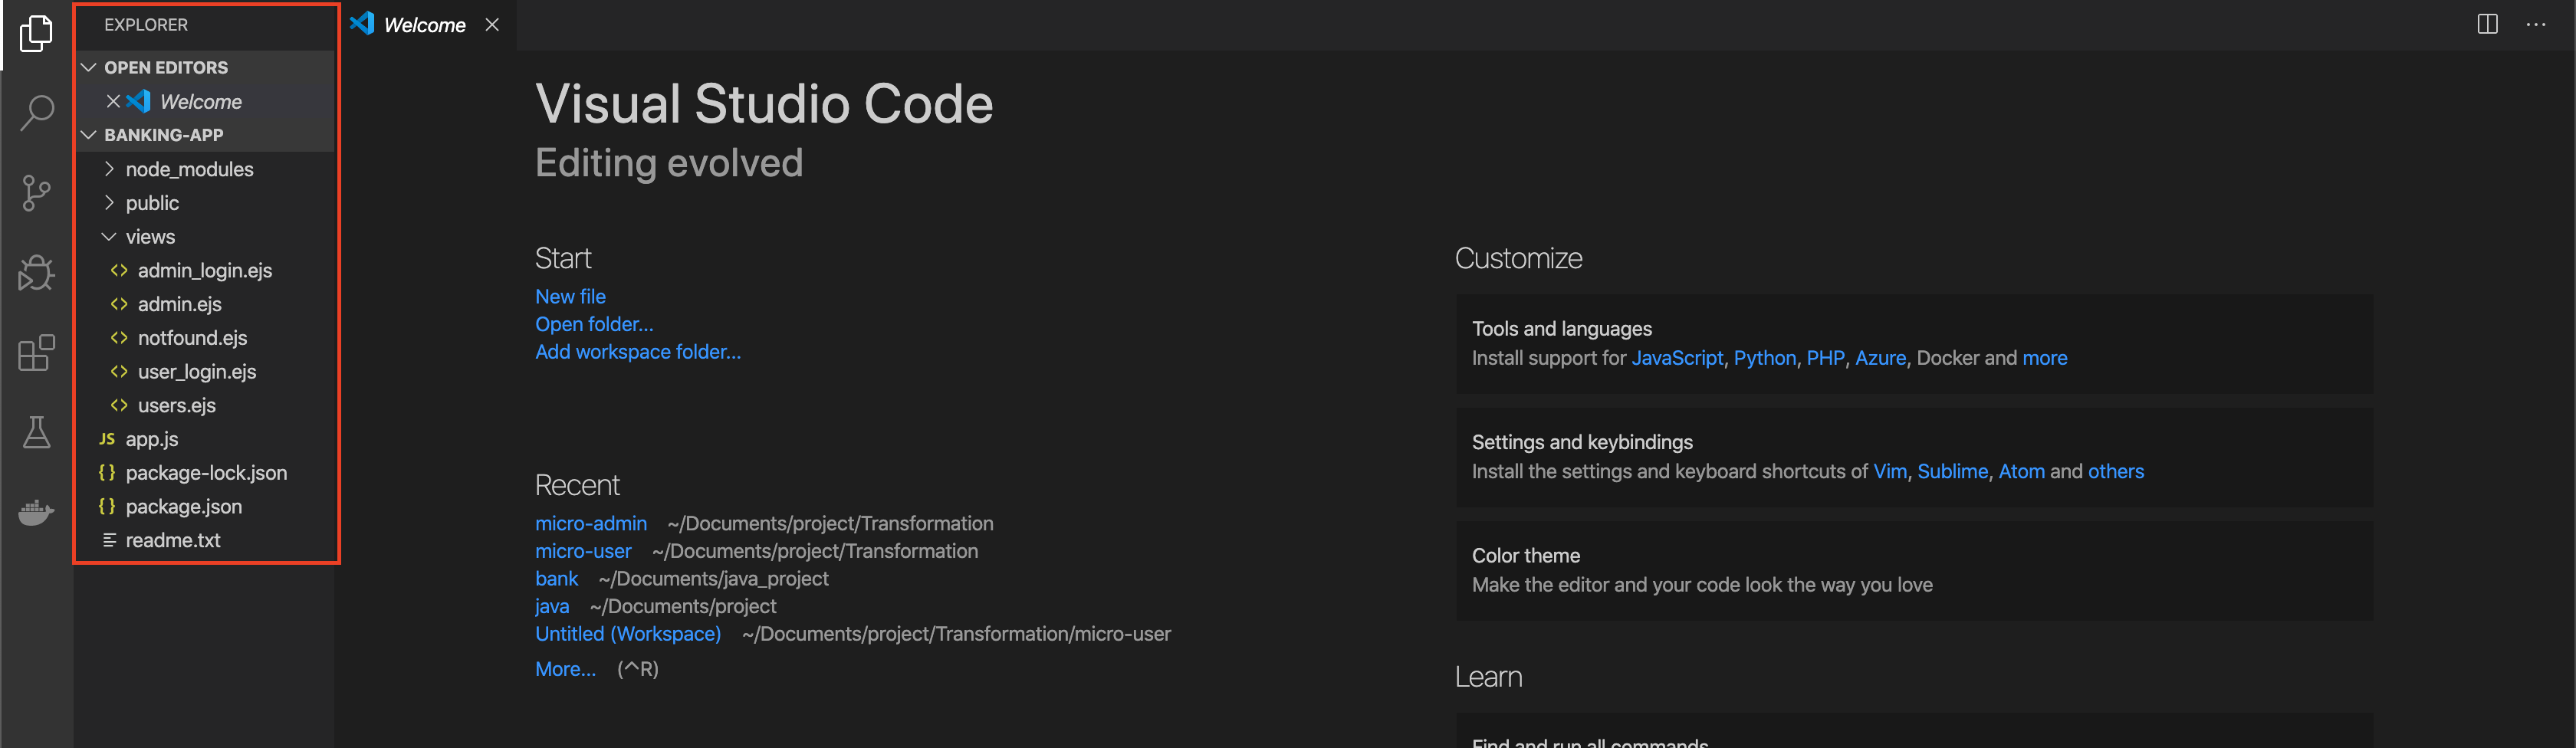Image resolution: width=2576 pixels, height=748 pixels.
Task: Click the JS icon beside app.js
Action: (x=107, y=439)
